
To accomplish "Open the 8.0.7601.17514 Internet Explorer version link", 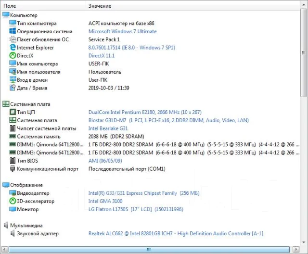I will click(x=131, y=48).
